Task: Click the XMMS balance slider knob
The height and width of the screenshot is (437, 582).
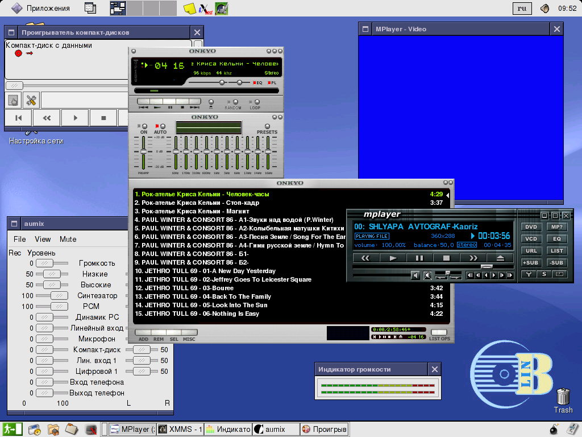Action: (239, 83)
